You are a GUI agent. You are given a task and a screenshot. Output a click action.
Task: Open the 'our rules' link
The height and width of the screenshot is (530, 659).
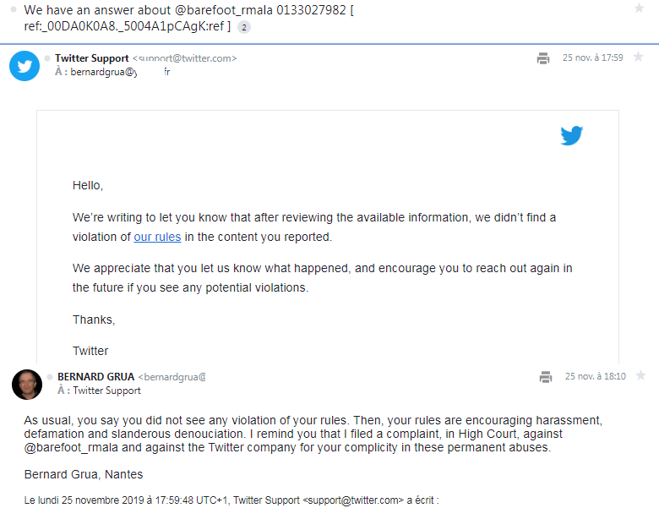tap(157, 237)
